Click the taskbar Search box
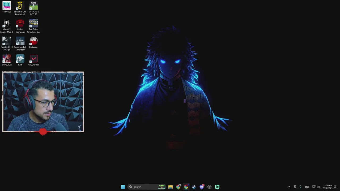The image size is (340, 191). pyautogui.click(x=147, y=187)
